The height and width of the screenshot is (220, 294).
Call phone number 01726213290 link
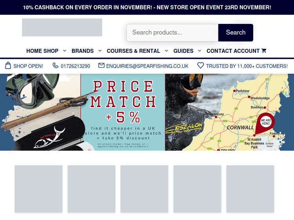click(x=75, y=66)
